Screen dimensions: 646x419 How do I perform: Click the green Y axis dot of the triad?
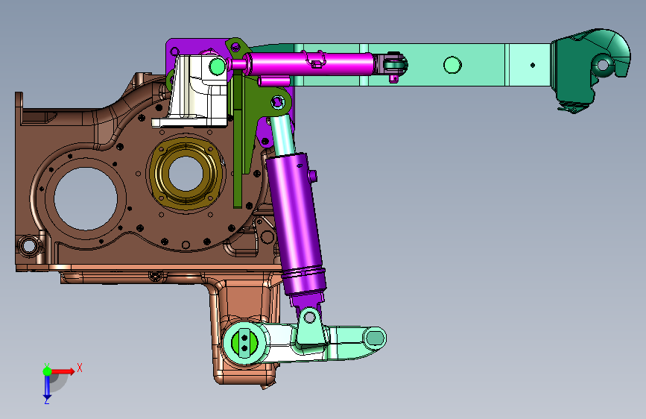coord(47,371)
